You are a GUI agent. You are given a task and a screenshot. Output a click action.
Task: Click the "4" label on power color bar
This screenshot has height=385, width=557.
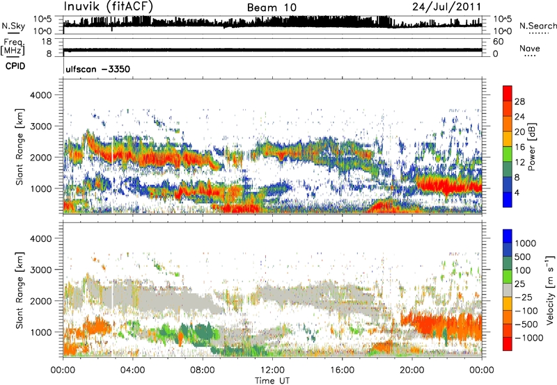(517, 193)
